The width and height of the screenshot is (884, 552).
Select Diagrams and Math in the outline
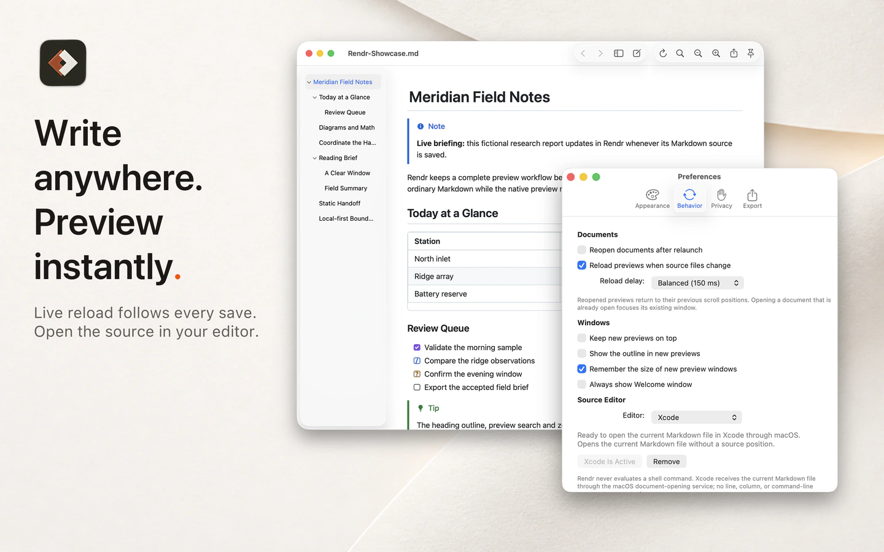coord(347,128)
